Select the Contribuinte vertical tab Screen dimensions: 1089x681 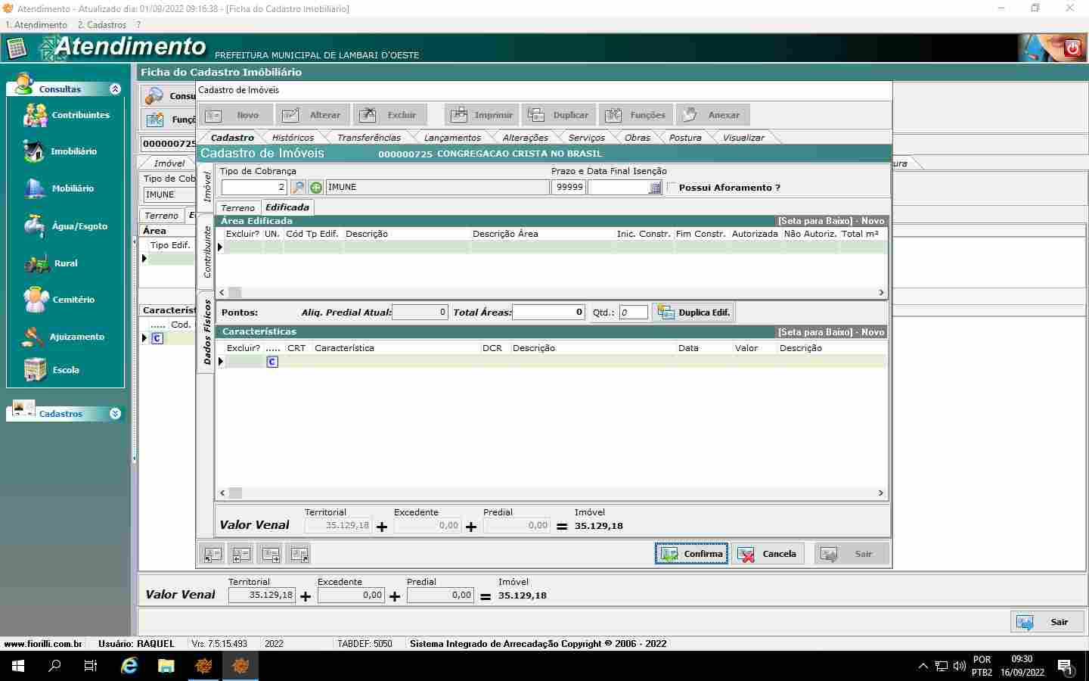tap(206, 252)
